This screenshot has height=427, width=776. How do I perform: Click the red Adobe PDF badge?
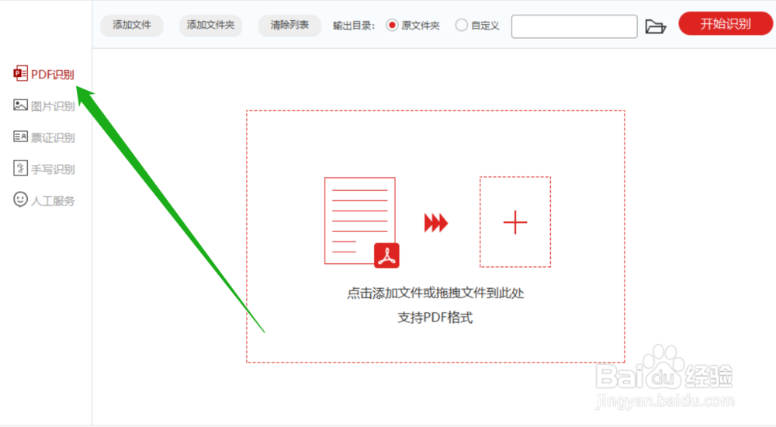point(386,255)
